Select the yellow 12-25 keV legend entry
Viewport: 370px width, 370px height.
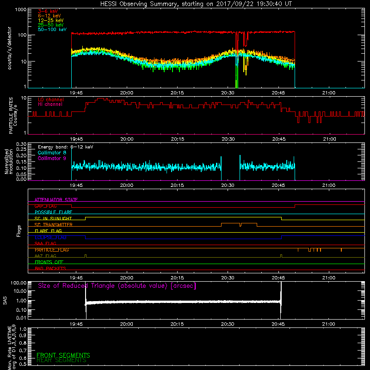pyautogui.click(x=51, y=20)
